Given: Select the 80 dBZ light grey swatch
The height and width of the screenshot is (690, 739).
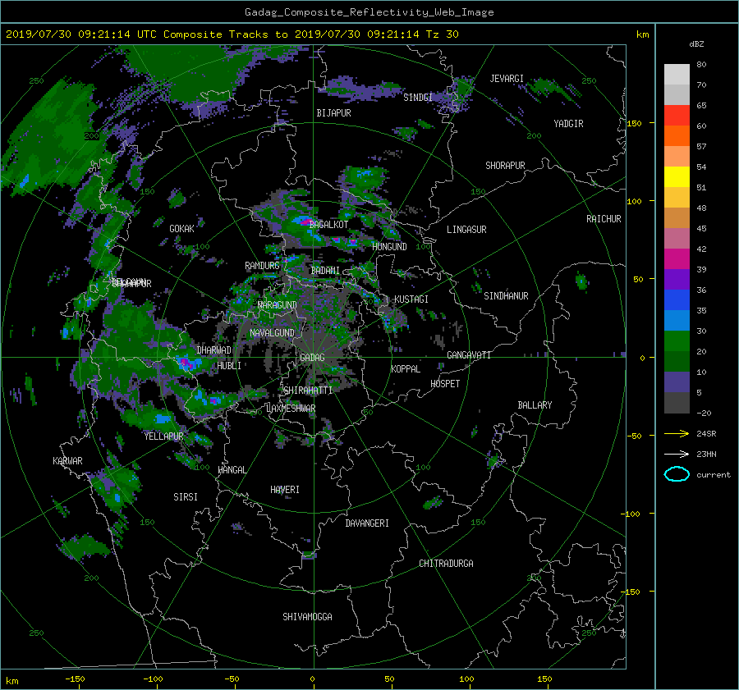Looking at the screenshot, I should pyautogui.click(x=677, y=75).
